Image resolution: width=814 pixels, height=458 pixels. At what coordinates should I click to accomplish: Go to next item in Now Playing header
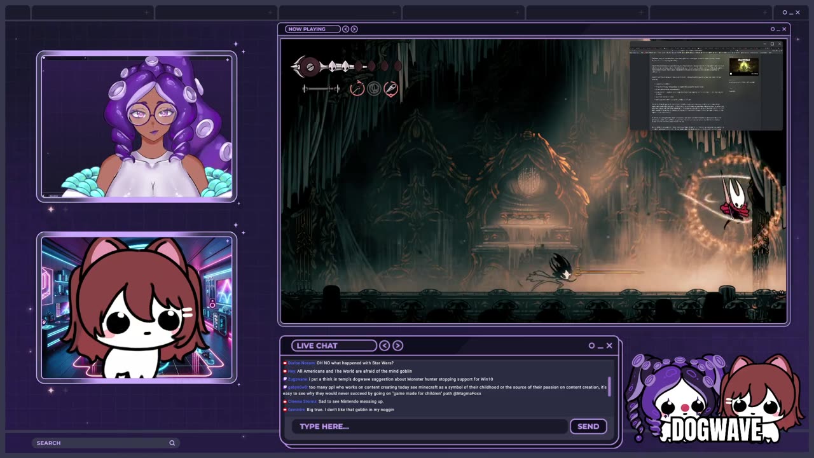[354, 29]
